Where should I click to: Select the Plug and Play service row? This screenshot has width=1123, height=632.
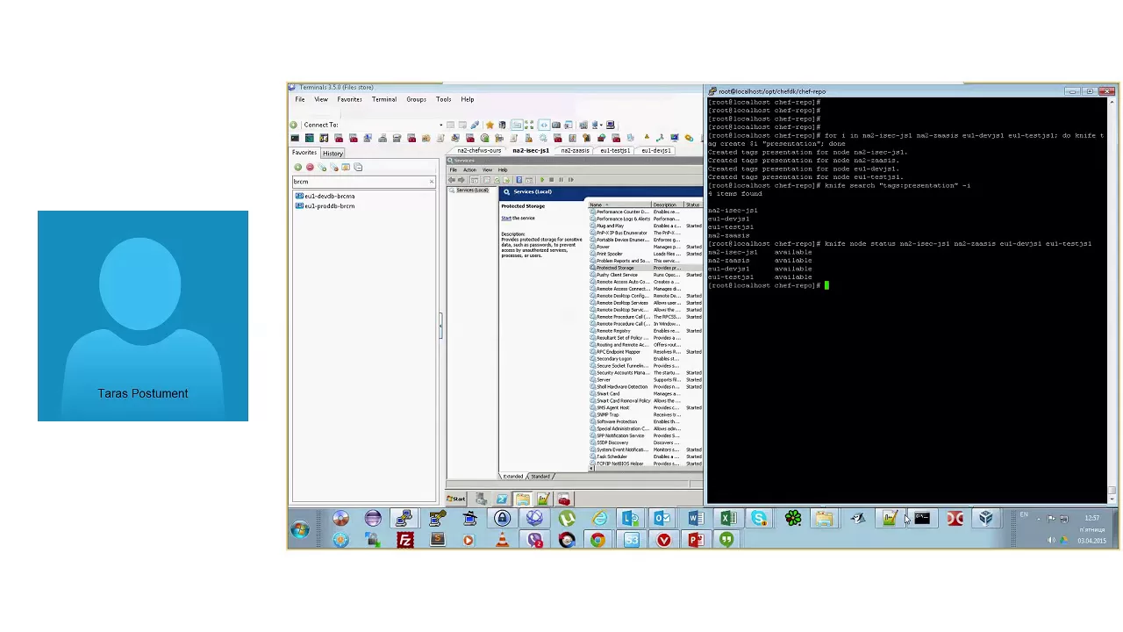646,226
